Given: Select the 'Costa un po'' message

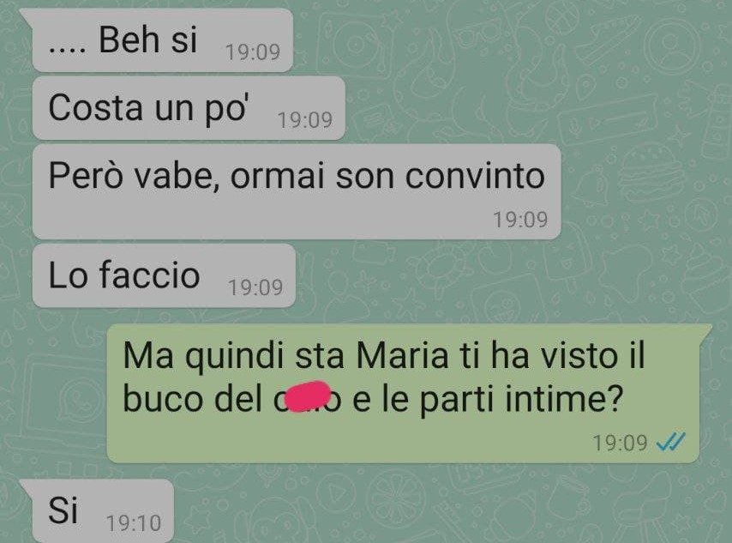Looking at the screenshot, I should tap(189, 108).
